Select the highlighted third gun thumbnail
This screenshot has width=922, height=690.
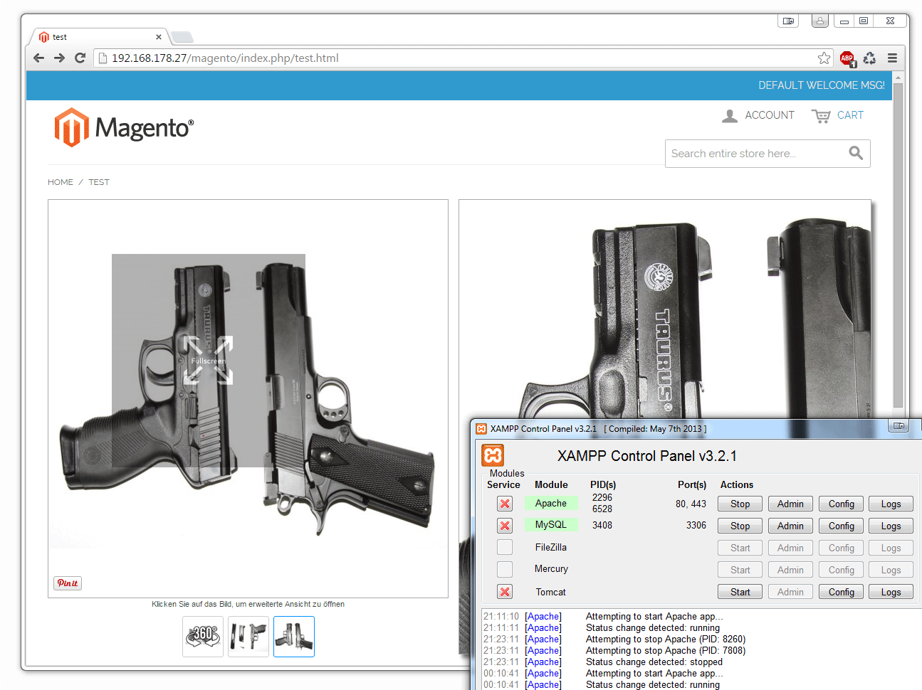point(294,636)
